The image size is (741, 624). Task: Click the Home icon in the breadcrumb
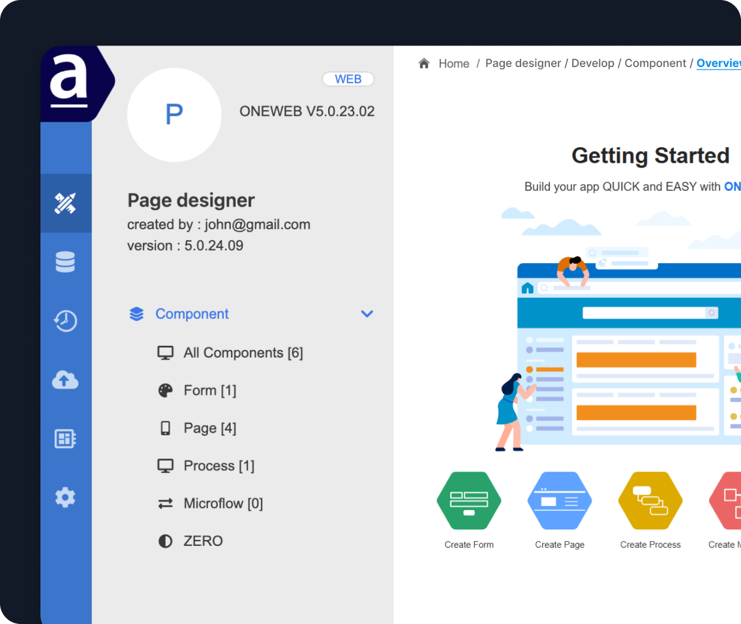click(424, 63)
